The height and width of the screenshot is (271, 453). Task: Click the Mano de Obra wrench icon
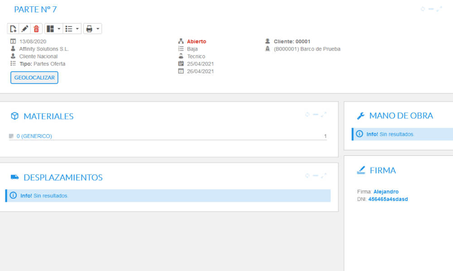click(x=361, y=116)
